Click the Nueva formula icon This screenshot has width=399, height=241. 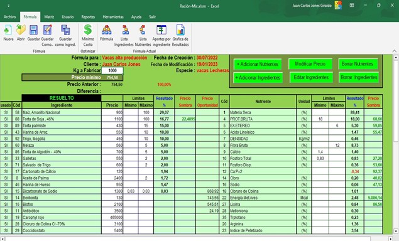click(8, 30)
